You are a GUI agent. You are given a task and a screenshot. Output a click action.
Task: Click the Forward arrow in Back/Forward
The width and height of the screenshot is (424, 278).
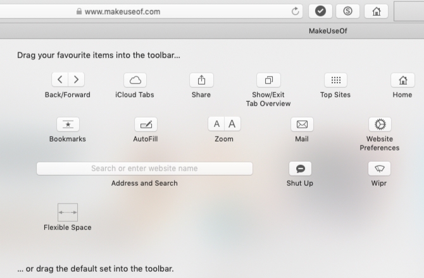click(x=76, y=80)
